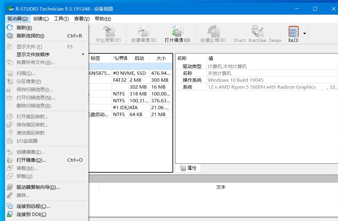Screen dimensions: 338x221
Task: Click the Windows 10 Build 19045 value
Action: 236,80
